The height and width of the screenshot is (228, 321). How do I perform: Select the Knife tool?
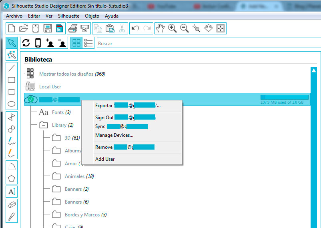pyautogui.click(x=12, y=216)
